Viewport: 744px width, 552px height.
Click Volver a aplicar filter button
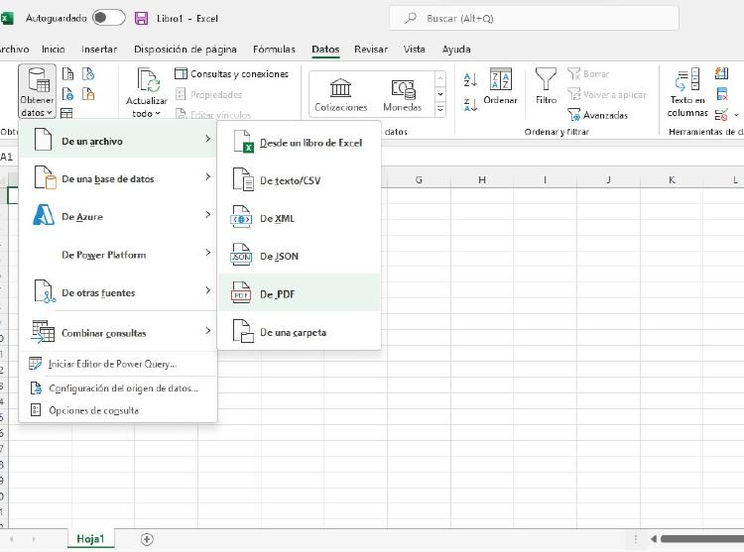click(x=607, y=95)
